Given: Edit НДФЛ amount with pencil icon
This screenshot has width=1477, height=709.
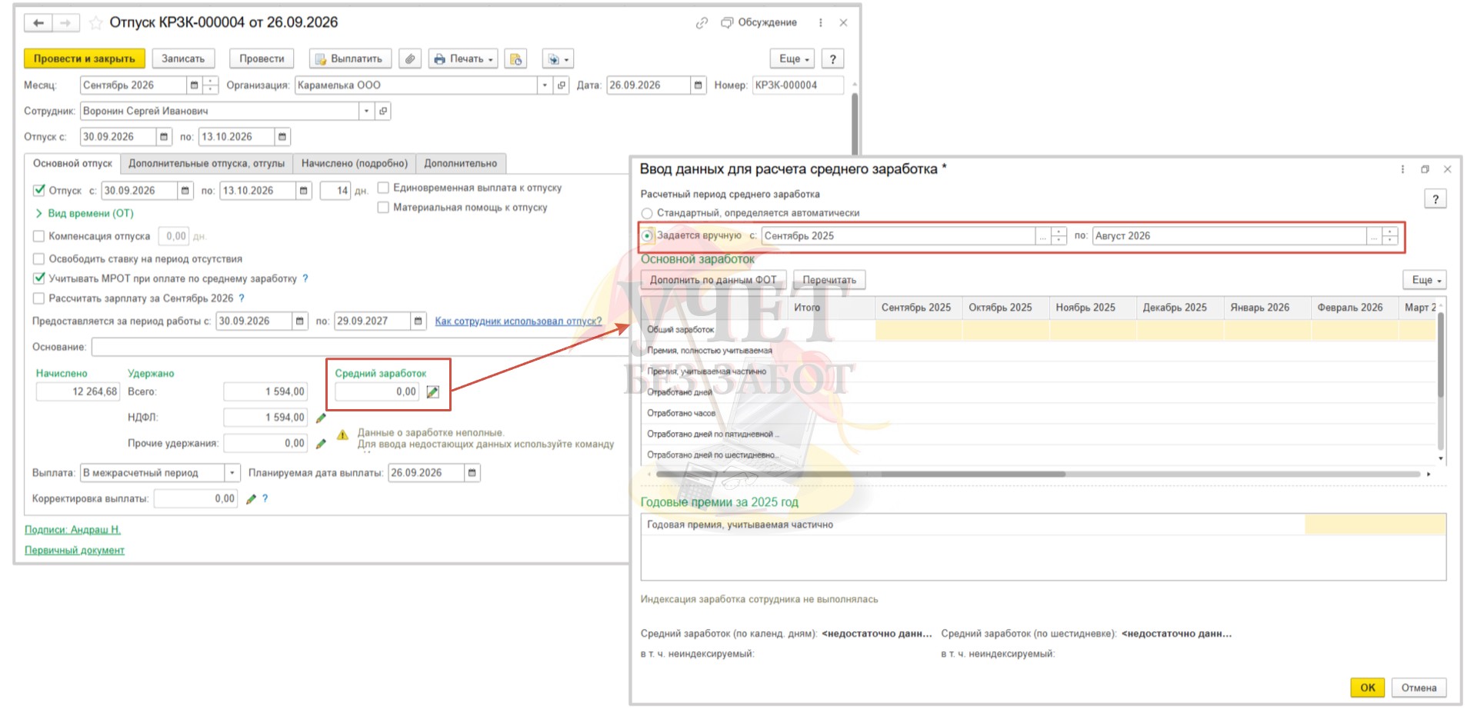Looking at the screenshot, I should (321, 418).
